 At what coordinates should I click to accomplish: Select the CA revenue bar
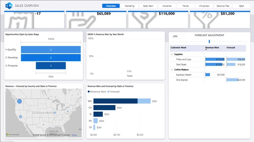(104, 108)
